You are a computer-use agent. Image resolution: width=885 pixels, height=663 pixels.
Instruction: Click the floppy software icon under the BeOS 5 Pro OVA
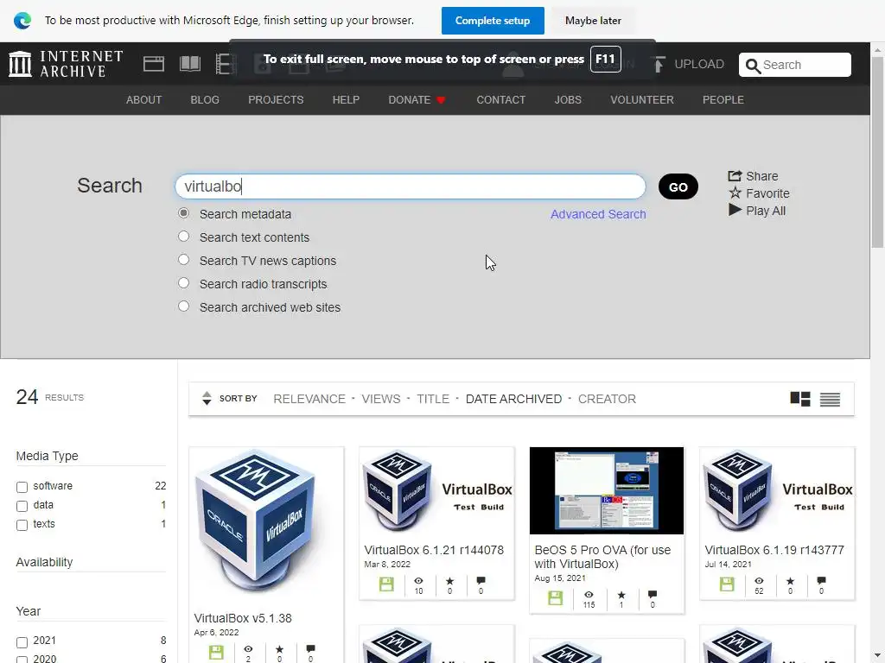[556, 598]
